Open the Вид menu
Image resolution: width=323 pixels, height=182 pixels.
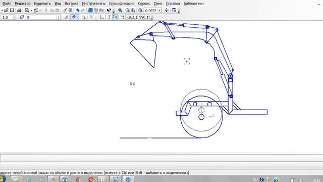[58, 4]
